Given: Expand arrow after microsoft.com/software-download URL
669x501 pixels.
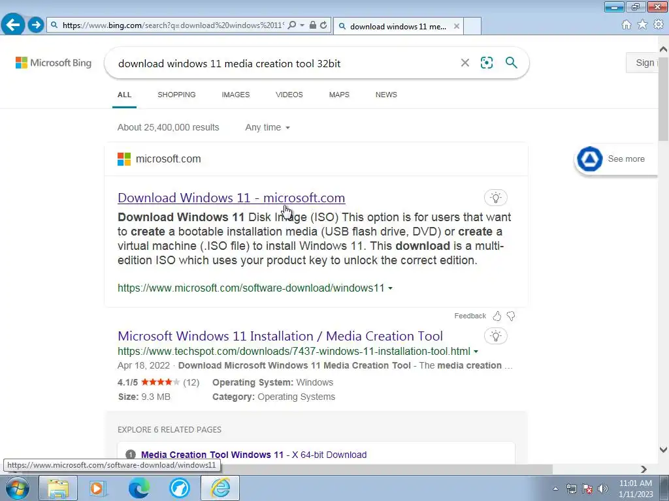Looking at the screenshot, I should coord(390,288).
